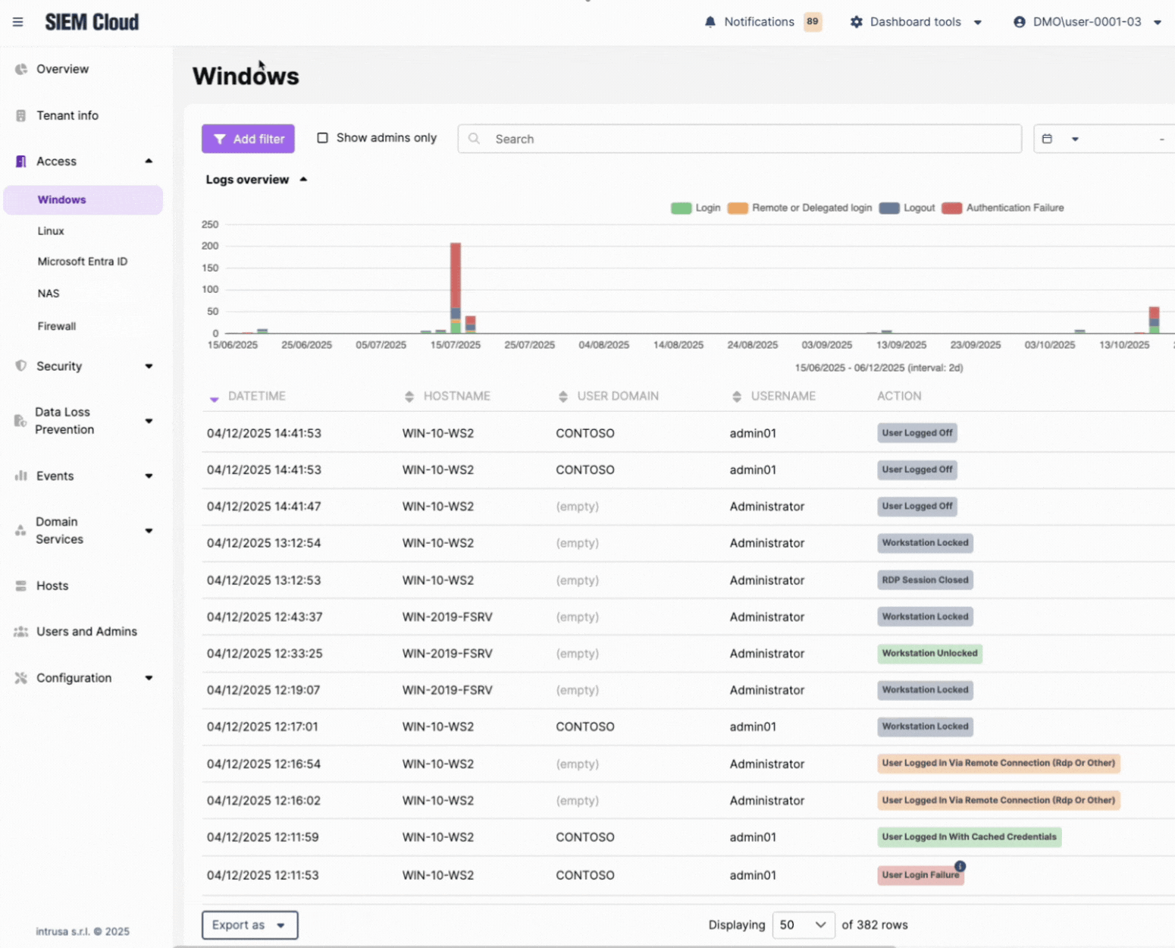The image size is (1175, 948).
Task: Enable the Show admins only checkbox
Action: [x=322, y=138]
